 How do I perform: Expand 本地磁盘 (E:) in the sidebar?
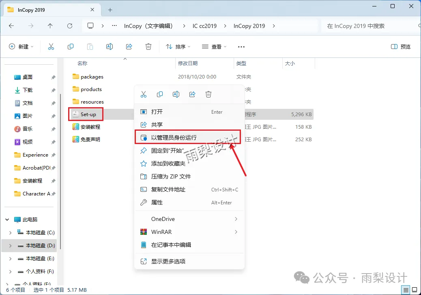click(10, 259)
